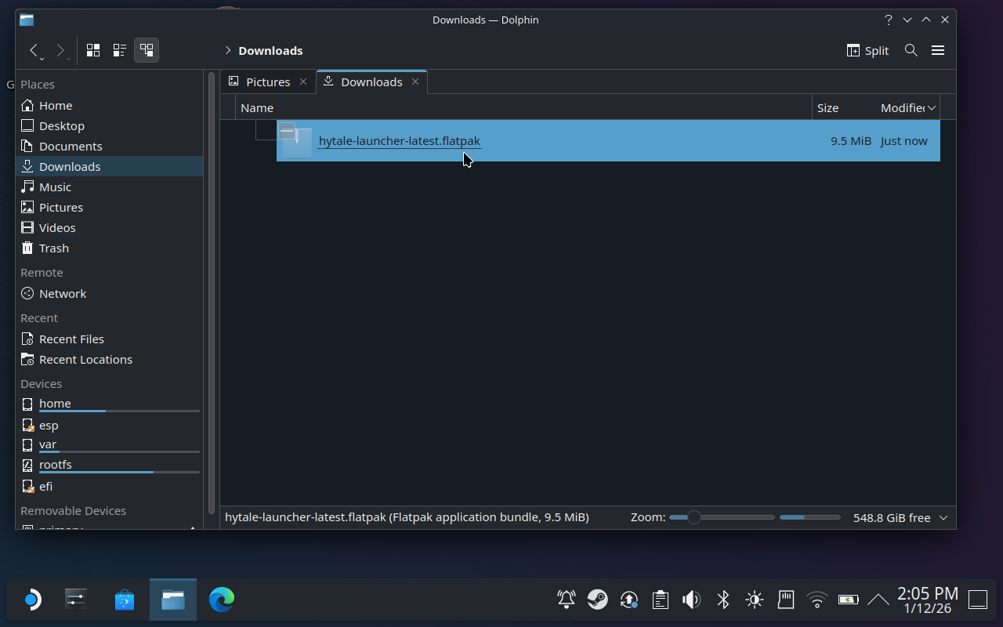
Task: Open the Trash in the Places panel
Action: pyautogui.click(x=53, y=248)
